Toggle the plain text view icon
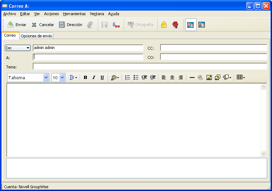 tap(202, 25)
